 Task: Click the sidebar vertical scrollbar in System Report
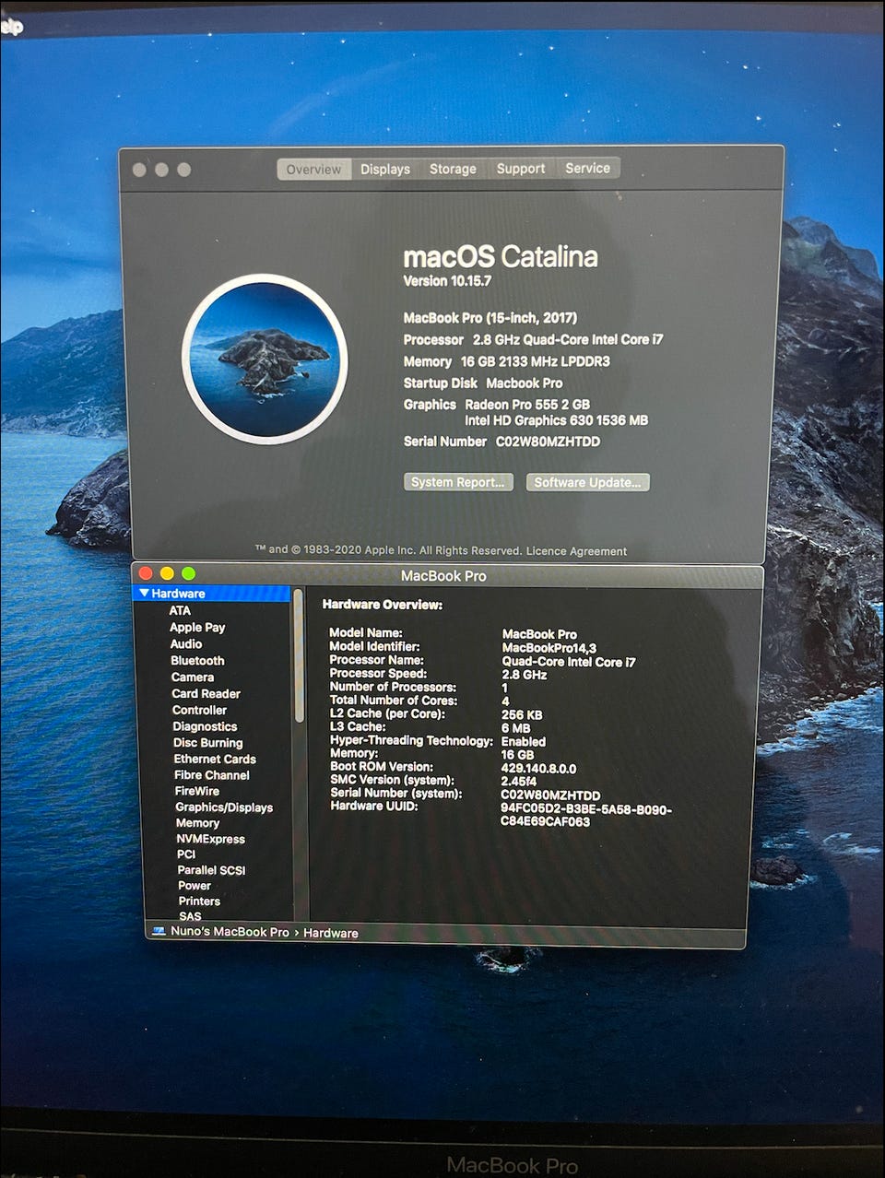click(x=298, y=656)
